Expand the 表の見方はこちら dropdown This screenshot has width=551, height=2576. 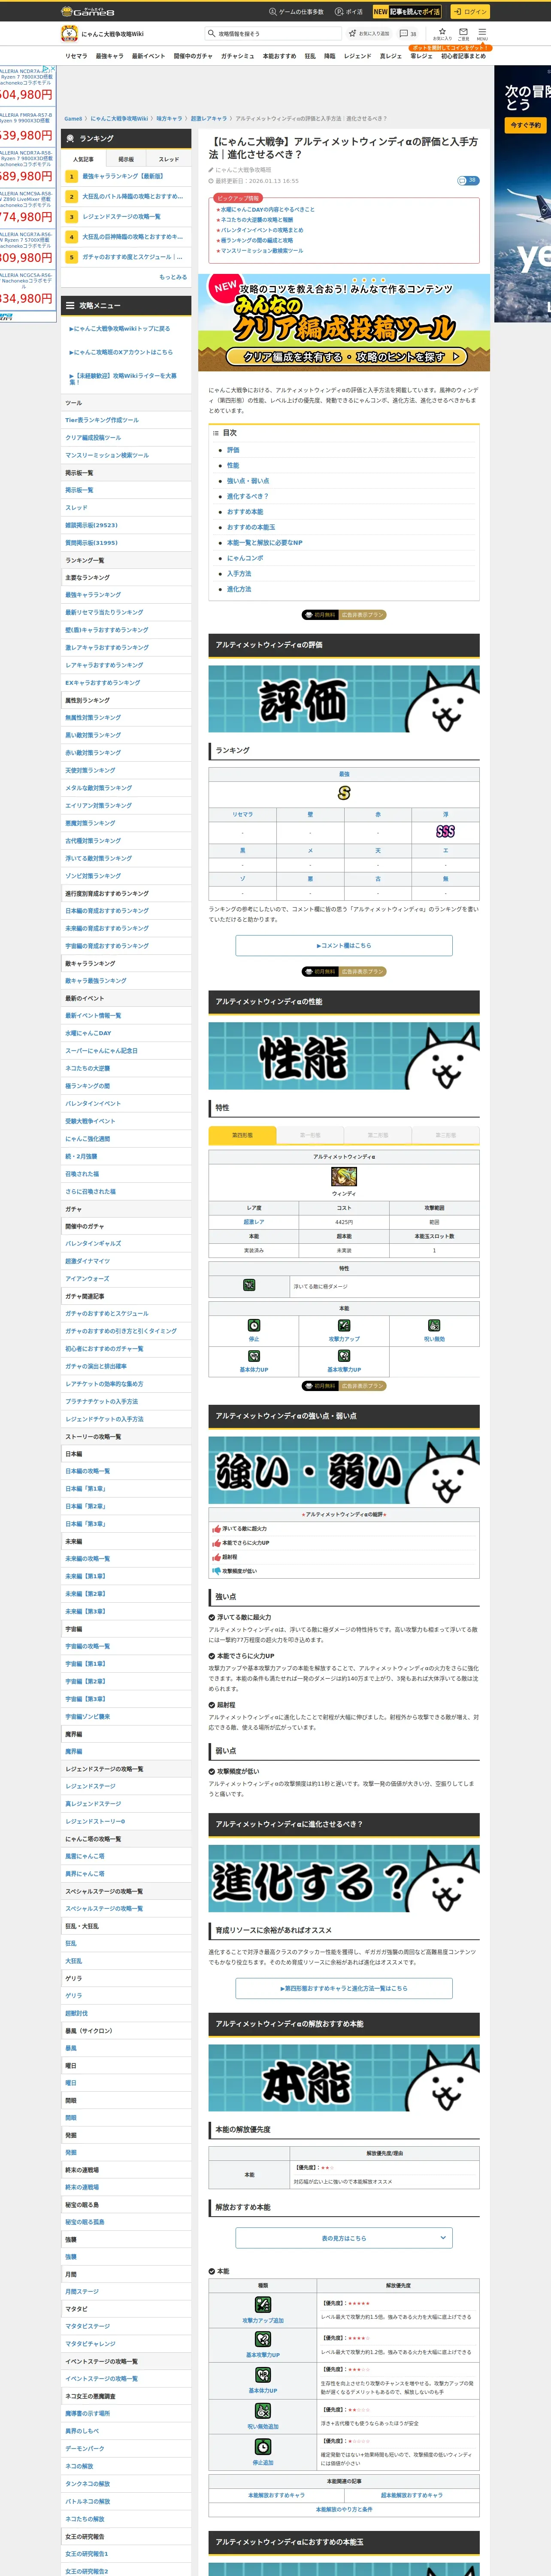(344, 2238)
